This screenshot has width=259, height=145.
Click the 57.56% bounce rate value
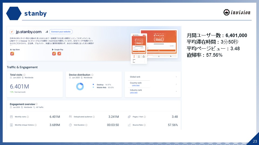click(173, 125)
